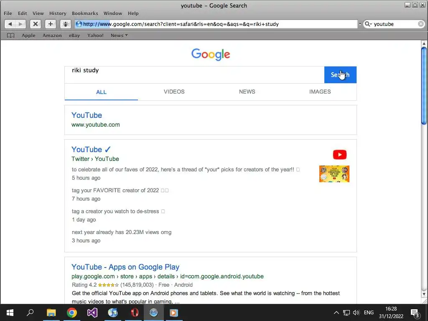Click the bug report toolbar icon
428x321 pixels.
[x=66, y=24]
